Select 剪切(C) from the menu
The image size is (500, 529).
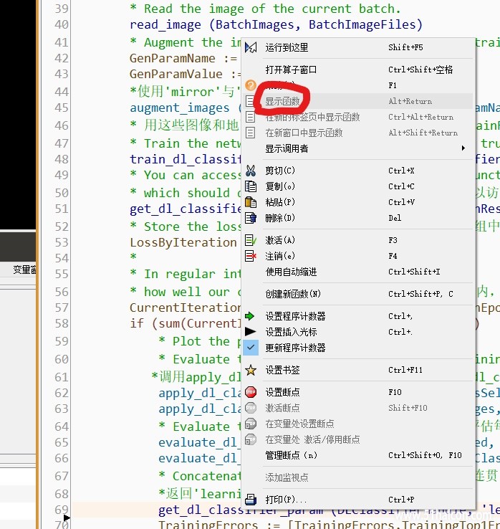click(x=358, y=171)
